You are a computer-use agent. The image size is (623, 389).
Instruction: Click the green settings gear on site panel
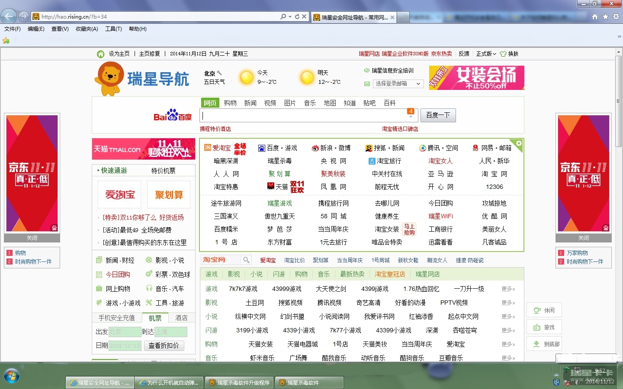[519, 143]
